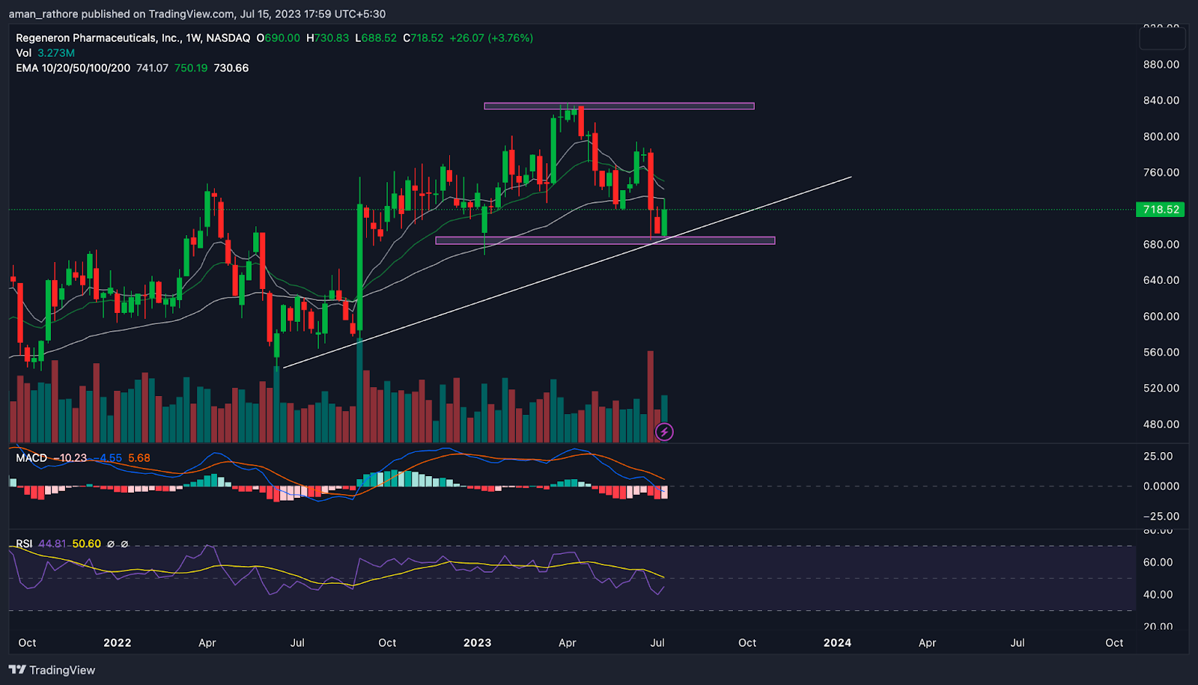
Task: Click the EMA value 730.66
Action: pos(231,68)
